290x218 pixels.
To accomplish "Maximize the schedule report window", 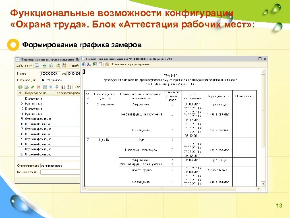I will (260, 59).
